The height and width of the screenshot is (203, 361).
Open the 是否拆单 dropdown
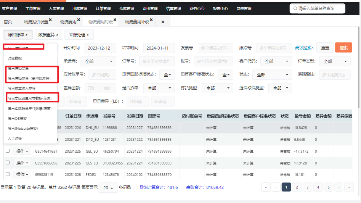tap(159, 88)
